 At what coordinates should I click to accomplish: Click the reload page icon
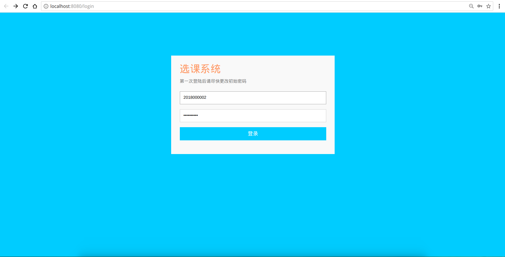pos(25,6)
